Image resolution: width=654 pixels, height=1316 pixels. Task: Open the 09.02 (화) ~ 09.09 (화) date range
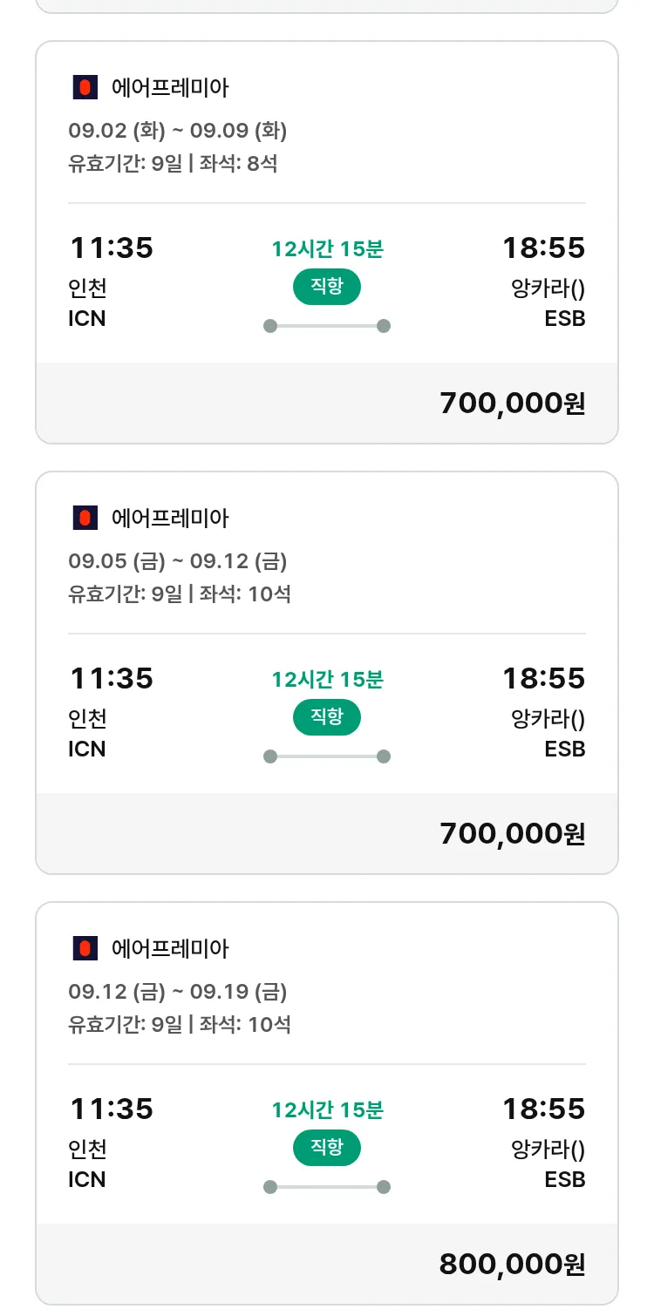tap(178, 131)
